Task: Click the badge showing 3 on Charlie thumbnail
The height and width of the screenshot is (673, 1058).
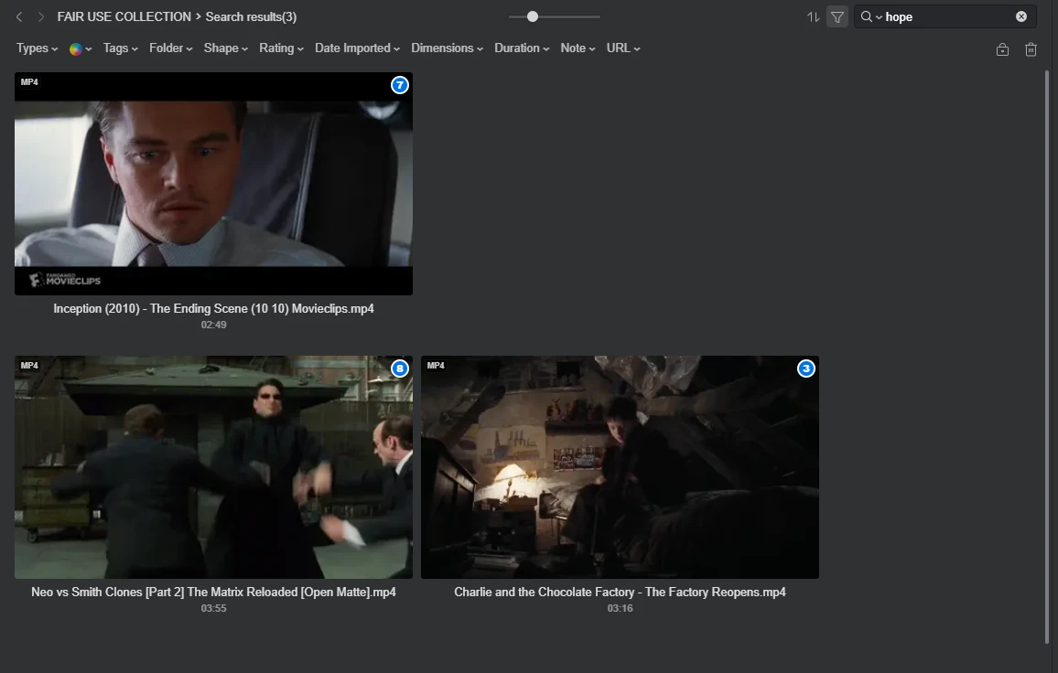Action: click(805, 369)
